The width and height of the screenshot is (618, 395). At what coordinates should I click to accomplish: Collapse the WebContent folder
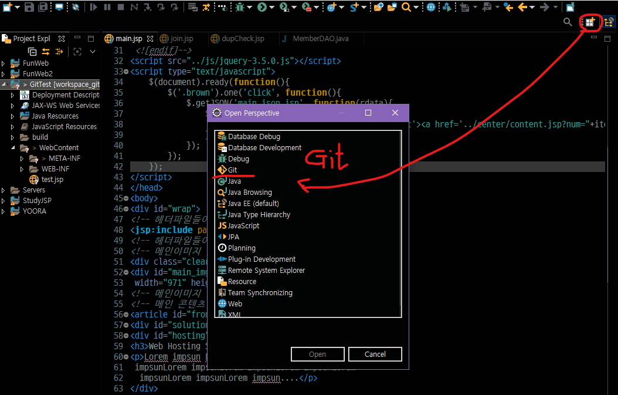[13, 147]
